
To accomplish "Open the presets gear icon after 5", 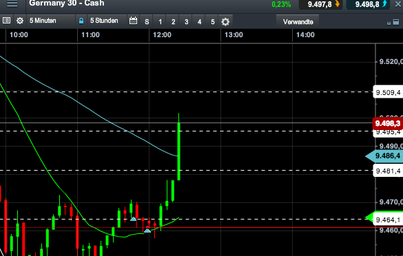I will click(x=225, y=21).
